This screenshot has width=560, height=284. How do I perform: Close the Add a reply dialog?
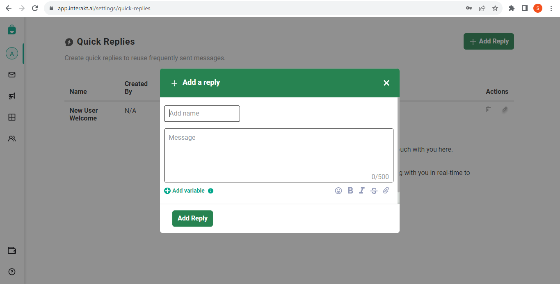386,83
